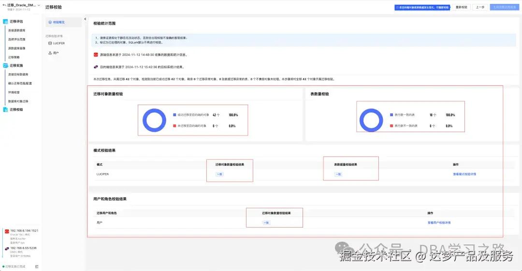522x271 pixels.
Task: Click the 迁移评估 section heading
Action: tap(16, 21)
